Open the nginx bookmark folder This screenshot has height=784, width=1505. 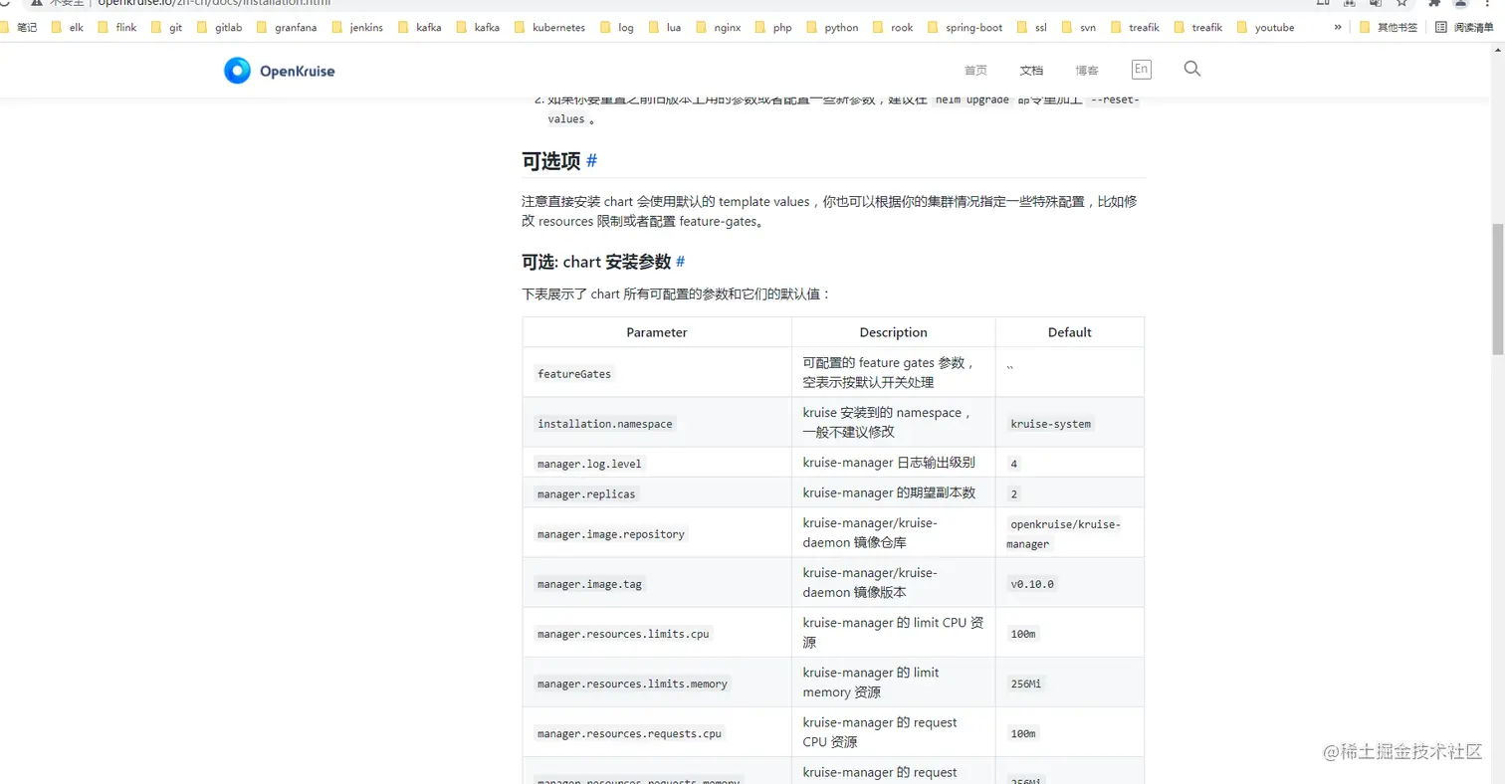(718, 28)
